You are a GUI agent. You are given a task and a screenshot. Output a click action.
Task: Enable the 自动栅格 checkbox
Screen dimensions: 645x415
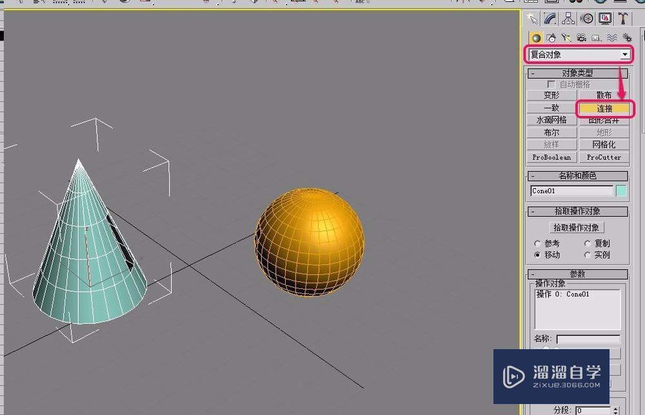[550, 84]
